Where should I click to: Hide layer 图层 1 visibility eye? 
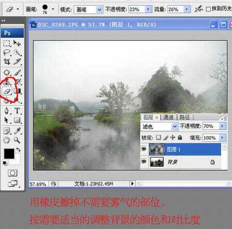click(x=144, y=149)
